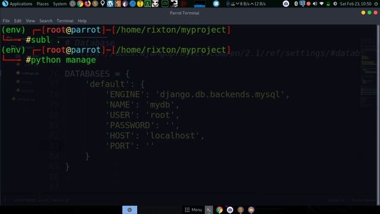Click the Anonymous mask launcher in the top panel

point(155,4)
